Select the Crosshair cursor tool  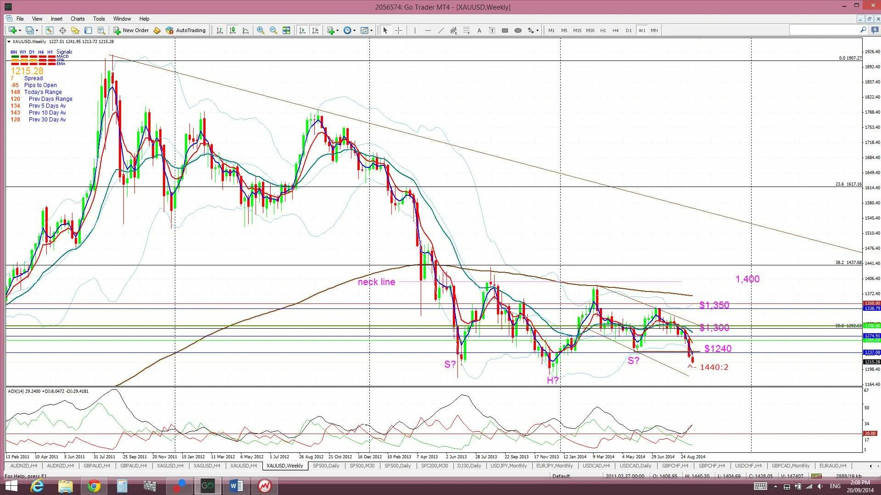pyautogui.click(x=398, y=30)
